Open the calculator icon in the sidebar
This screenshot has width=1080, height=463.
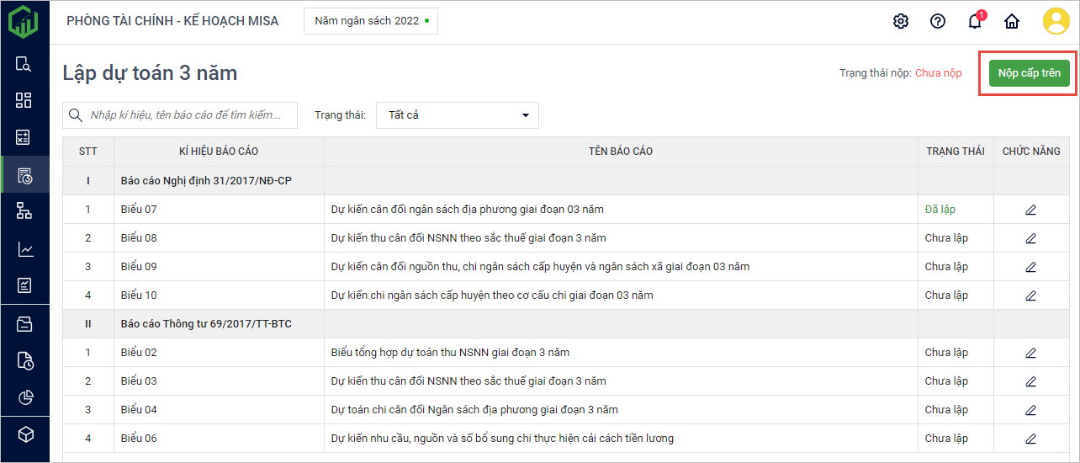24,137
